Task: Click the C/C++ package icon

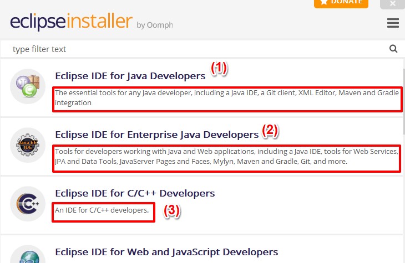Action: coord(28,204)
